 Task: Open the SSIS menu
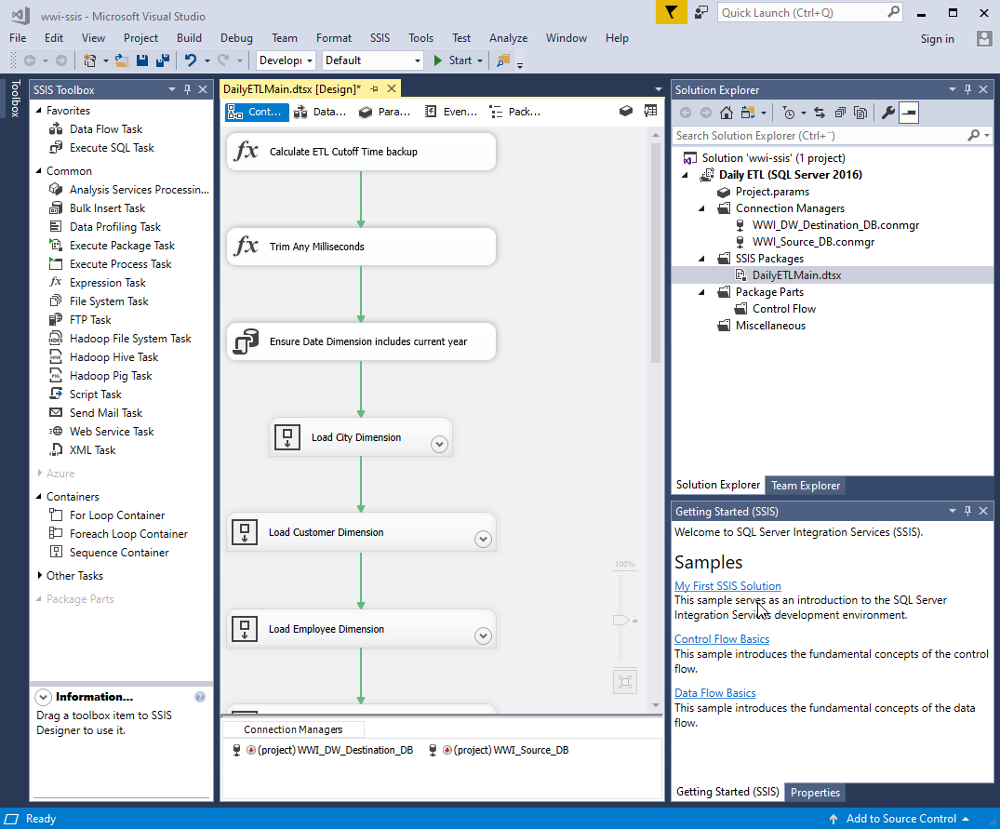tap(380, 38)
